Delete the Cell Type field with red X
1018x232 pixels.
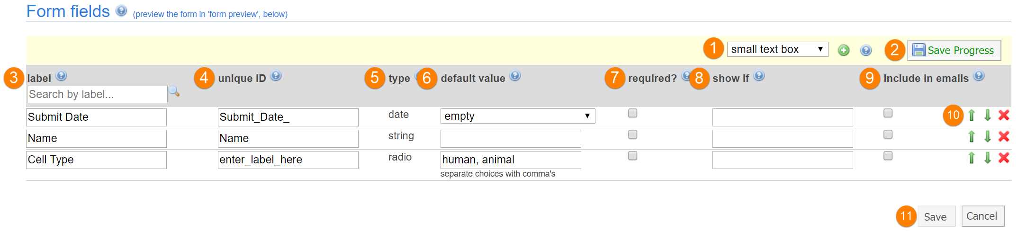point(1003,158)
